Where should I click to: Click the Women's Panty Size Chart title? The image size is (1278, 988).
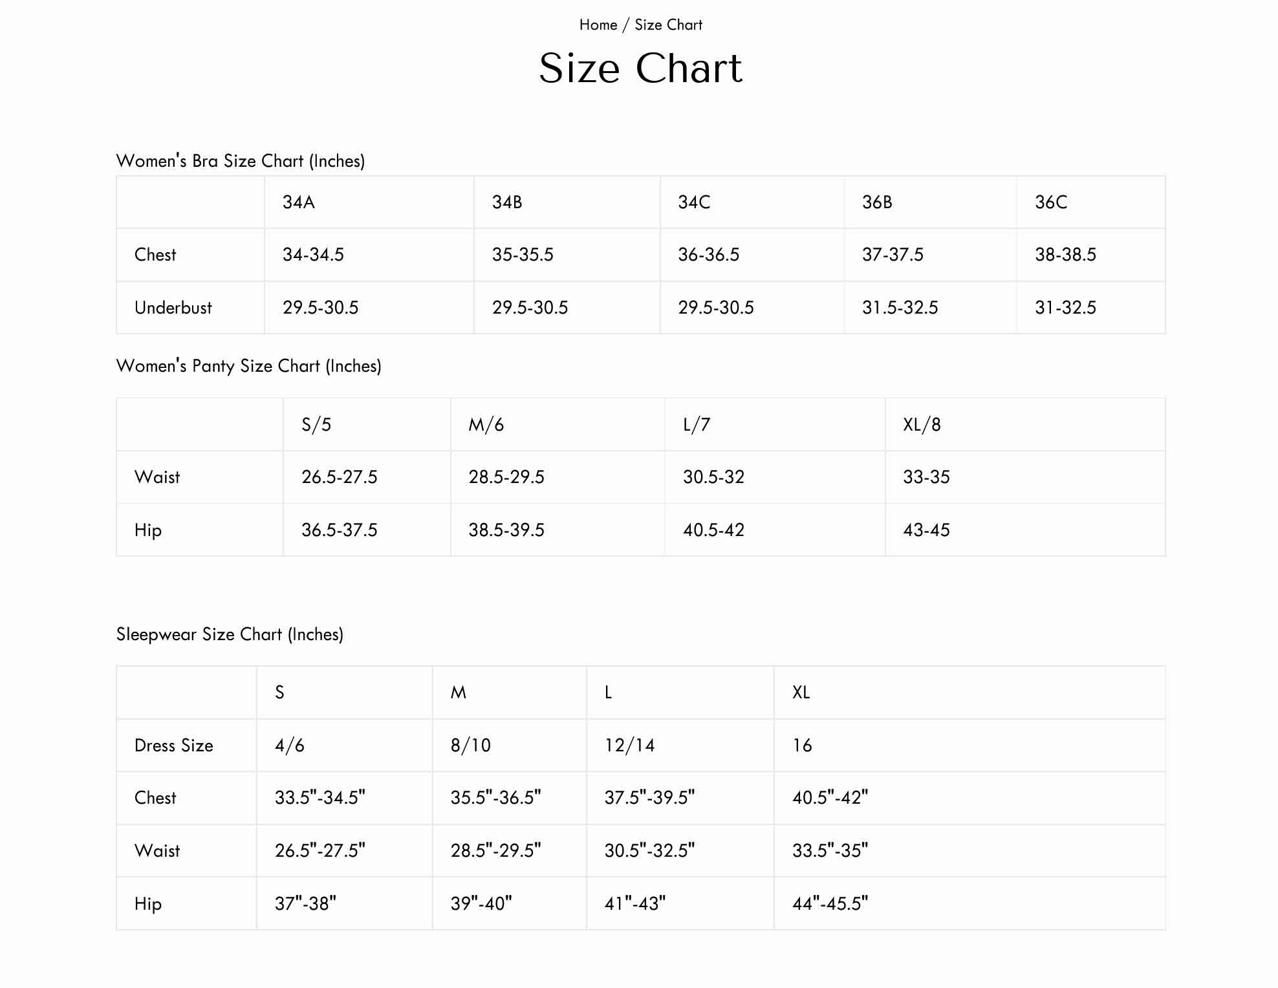248,366
